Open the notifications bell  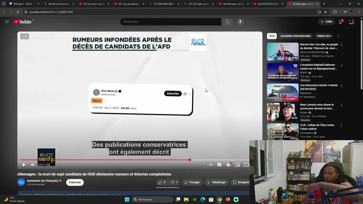click(x=341, y=22)
